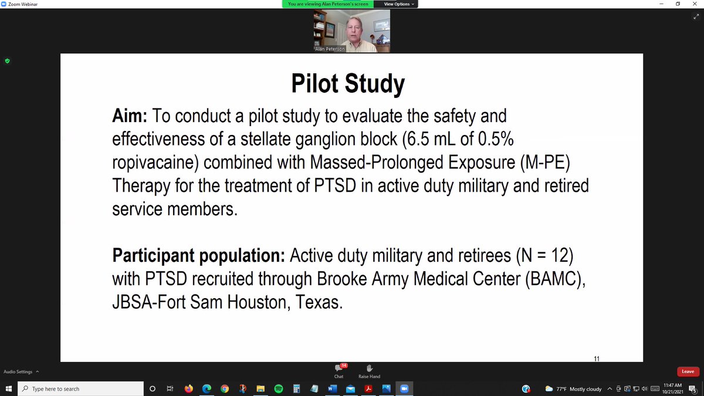This screenshot has width=704, height=396.
Task: Click the "Participant population:" label on slide
Action: click(x=199, y=256)
